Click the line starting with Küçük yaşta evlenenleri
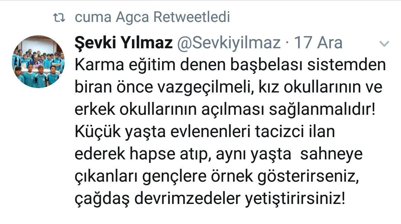 [x=205, y=132]
